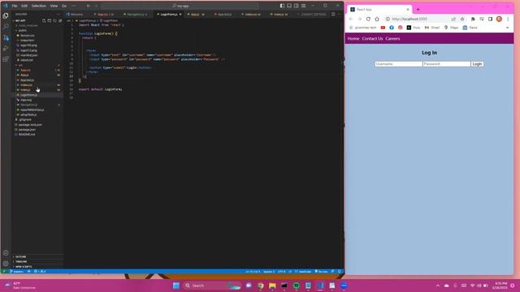
Task: Toggle Chrome side panel icon
Action: point(490,19)
